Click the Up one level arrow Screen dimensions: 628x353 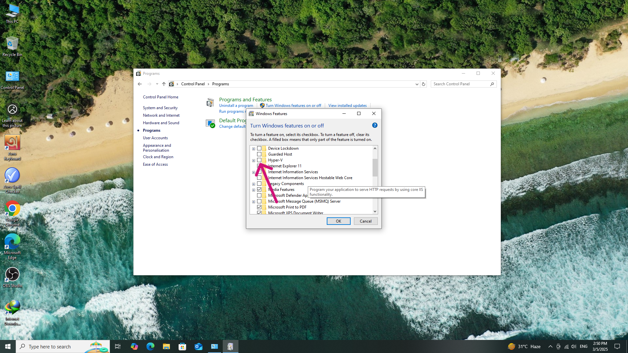(164, 84)
